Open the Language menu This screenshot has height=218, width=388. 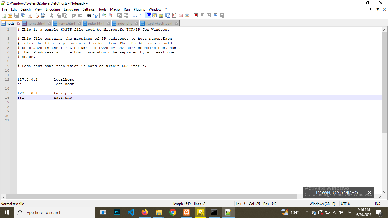[x=71, y=9]
